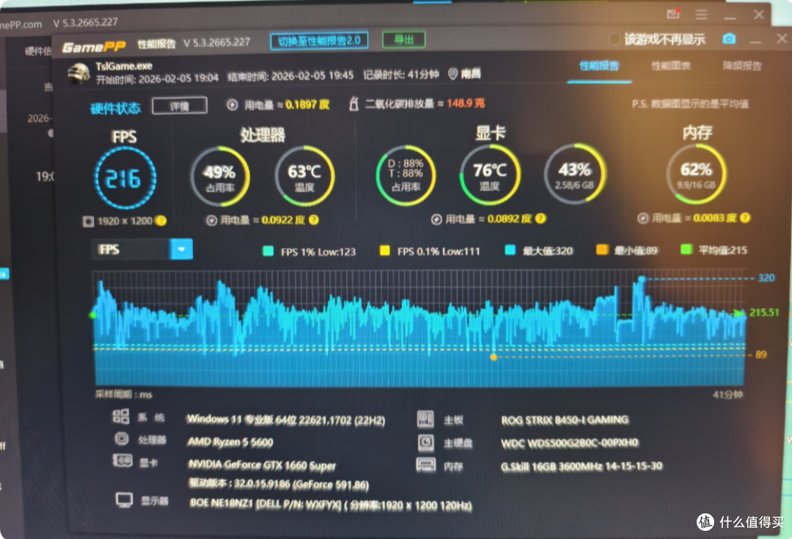Click the motherboard icon beside 主板 row

pos(425,419)
